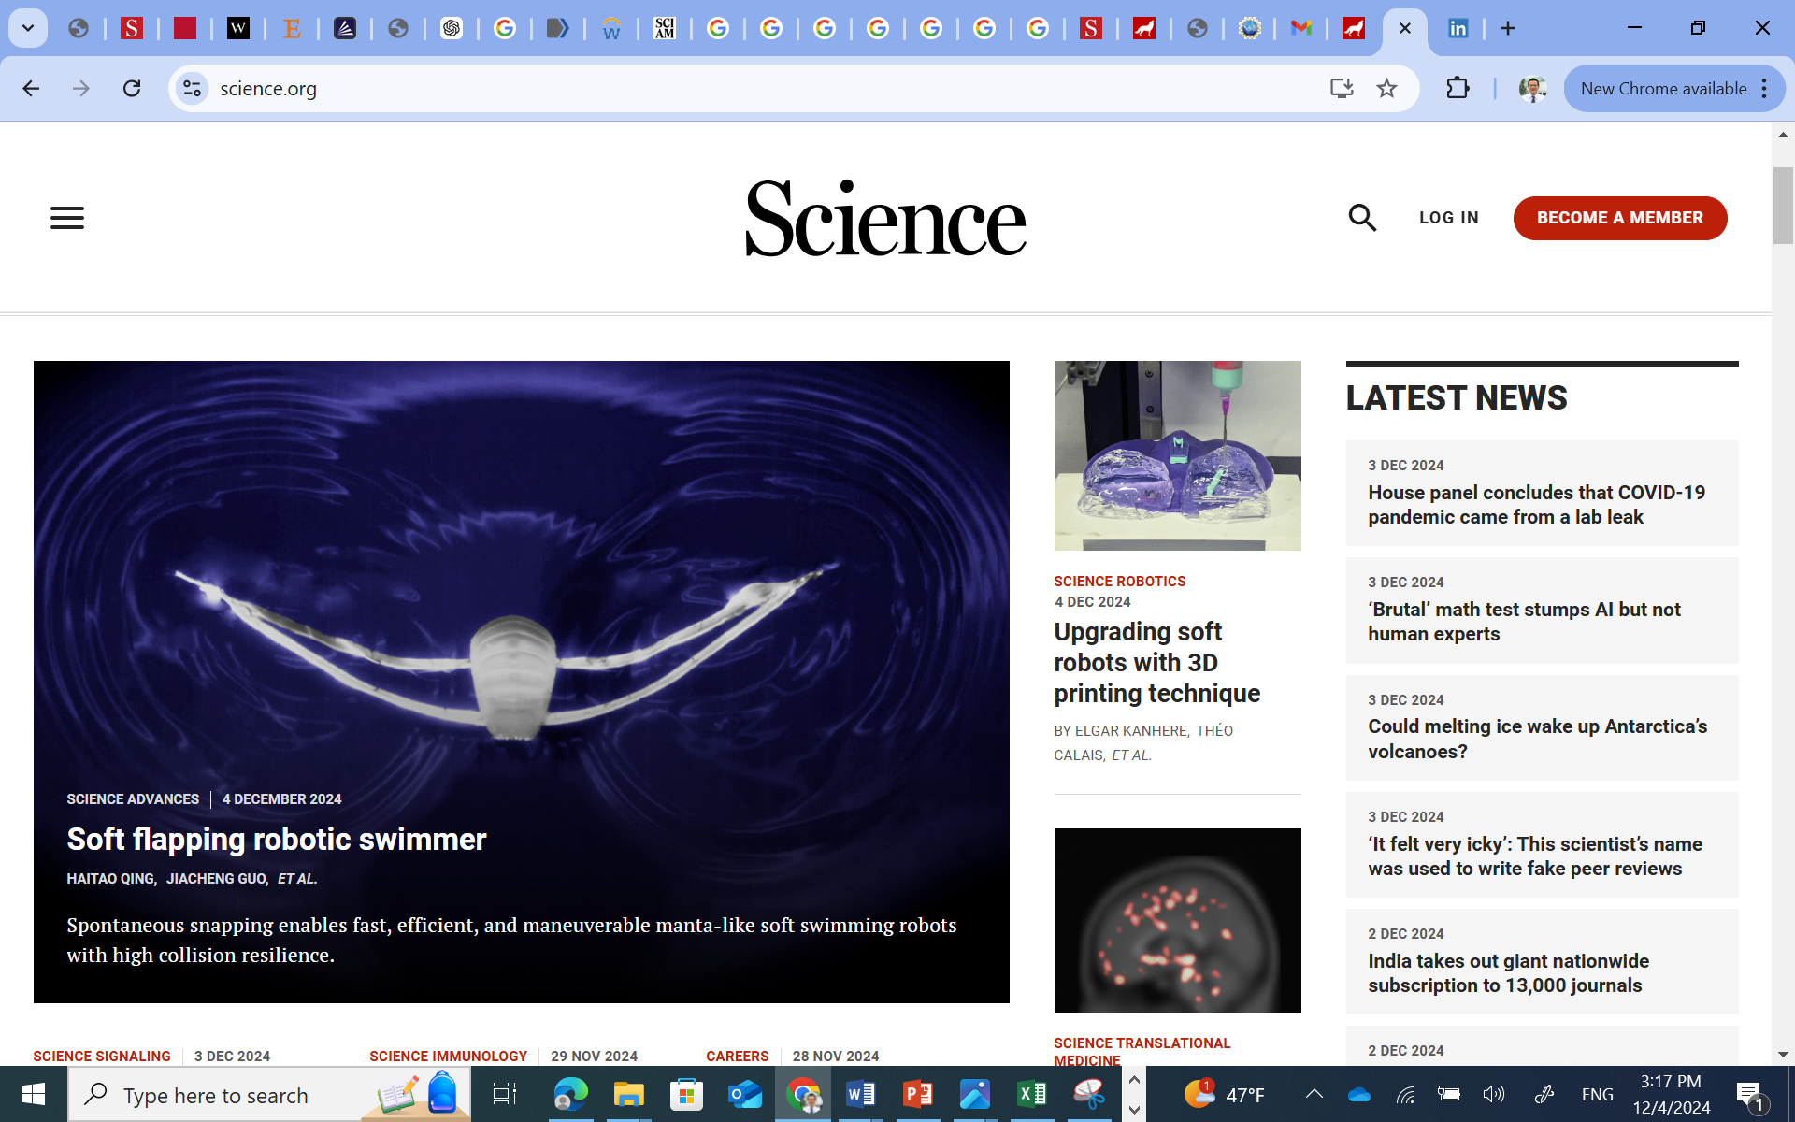
Task: Click the SCIENCE SIGNALING category label
Action: (102, 1056)
